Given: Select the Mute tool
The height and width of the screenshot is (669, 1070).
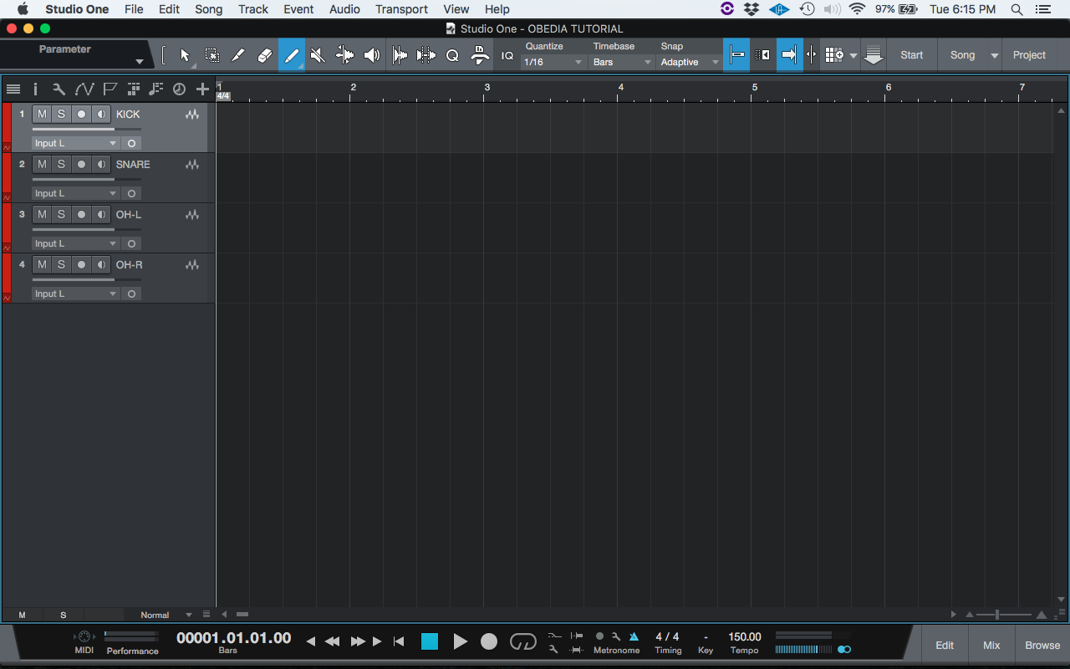Looking at the screenshot, I should [x=318, y=54].
